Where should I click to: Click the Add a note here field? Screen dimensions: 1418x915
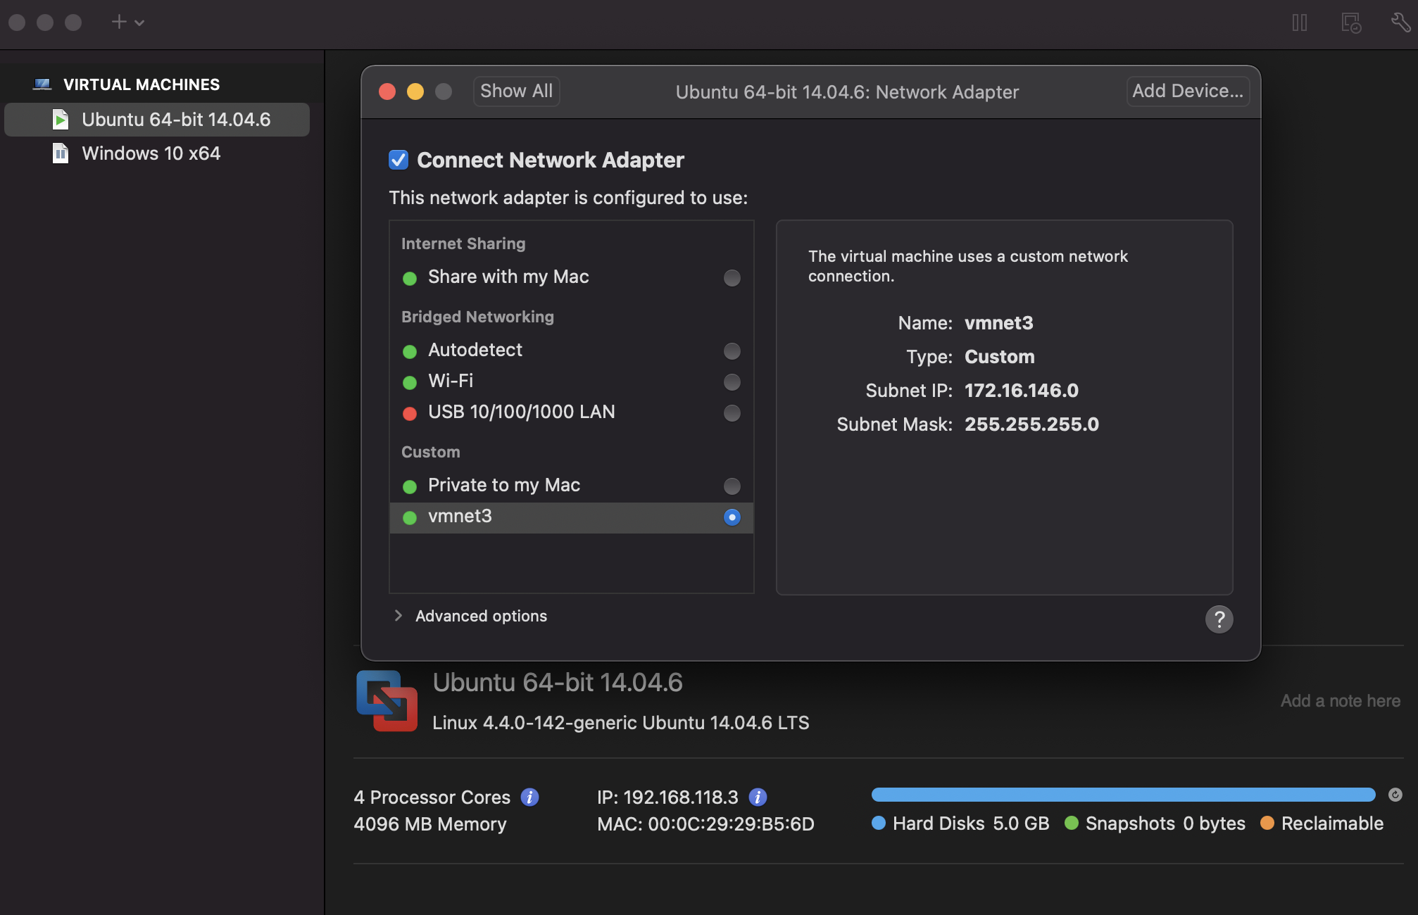[x=1340, y=701]
